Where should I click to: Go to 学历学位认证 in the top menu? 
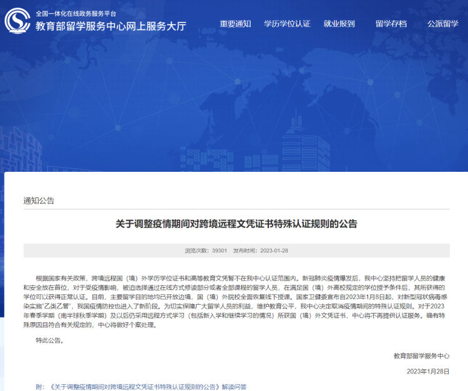tap(287, 24)
